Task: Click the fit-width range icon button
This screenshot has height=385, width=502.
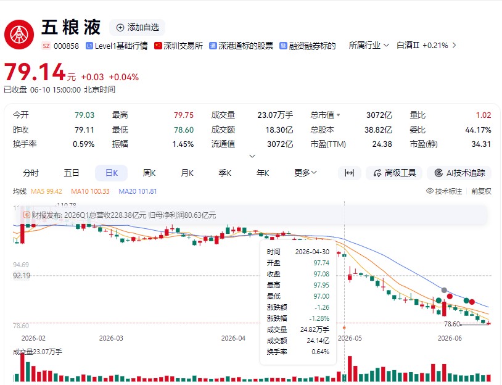Action: [349, 173]
